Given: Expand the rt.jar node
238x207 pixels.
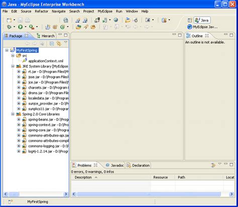Looking at the screenshot, I should click(19, 71).
